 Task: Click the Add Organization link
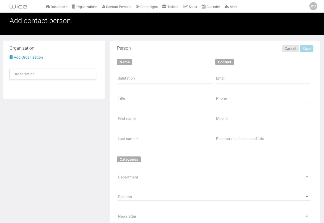tap(26, 57)
